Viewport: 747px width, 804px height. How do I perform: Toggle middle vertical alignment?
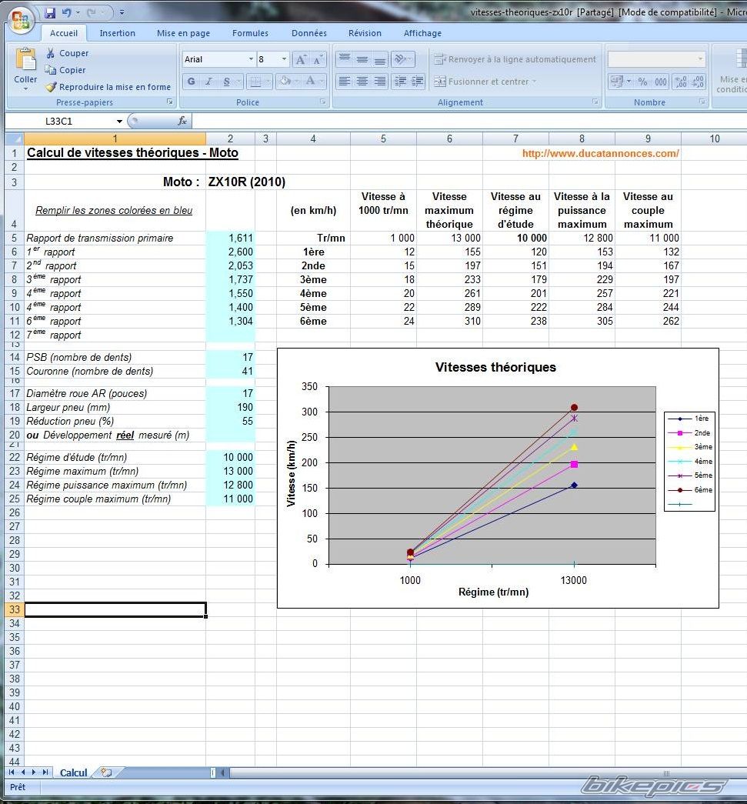[x=362, y=59]
